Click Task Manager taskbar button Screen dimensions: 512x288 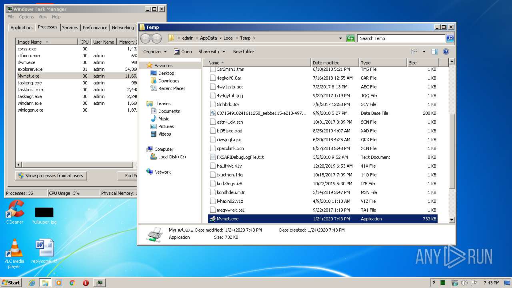[x=99, y=283]
